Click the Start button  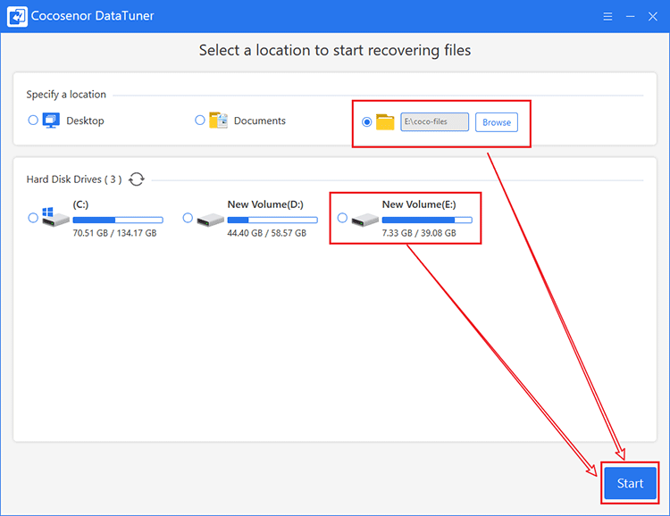[x=631, y=483]
